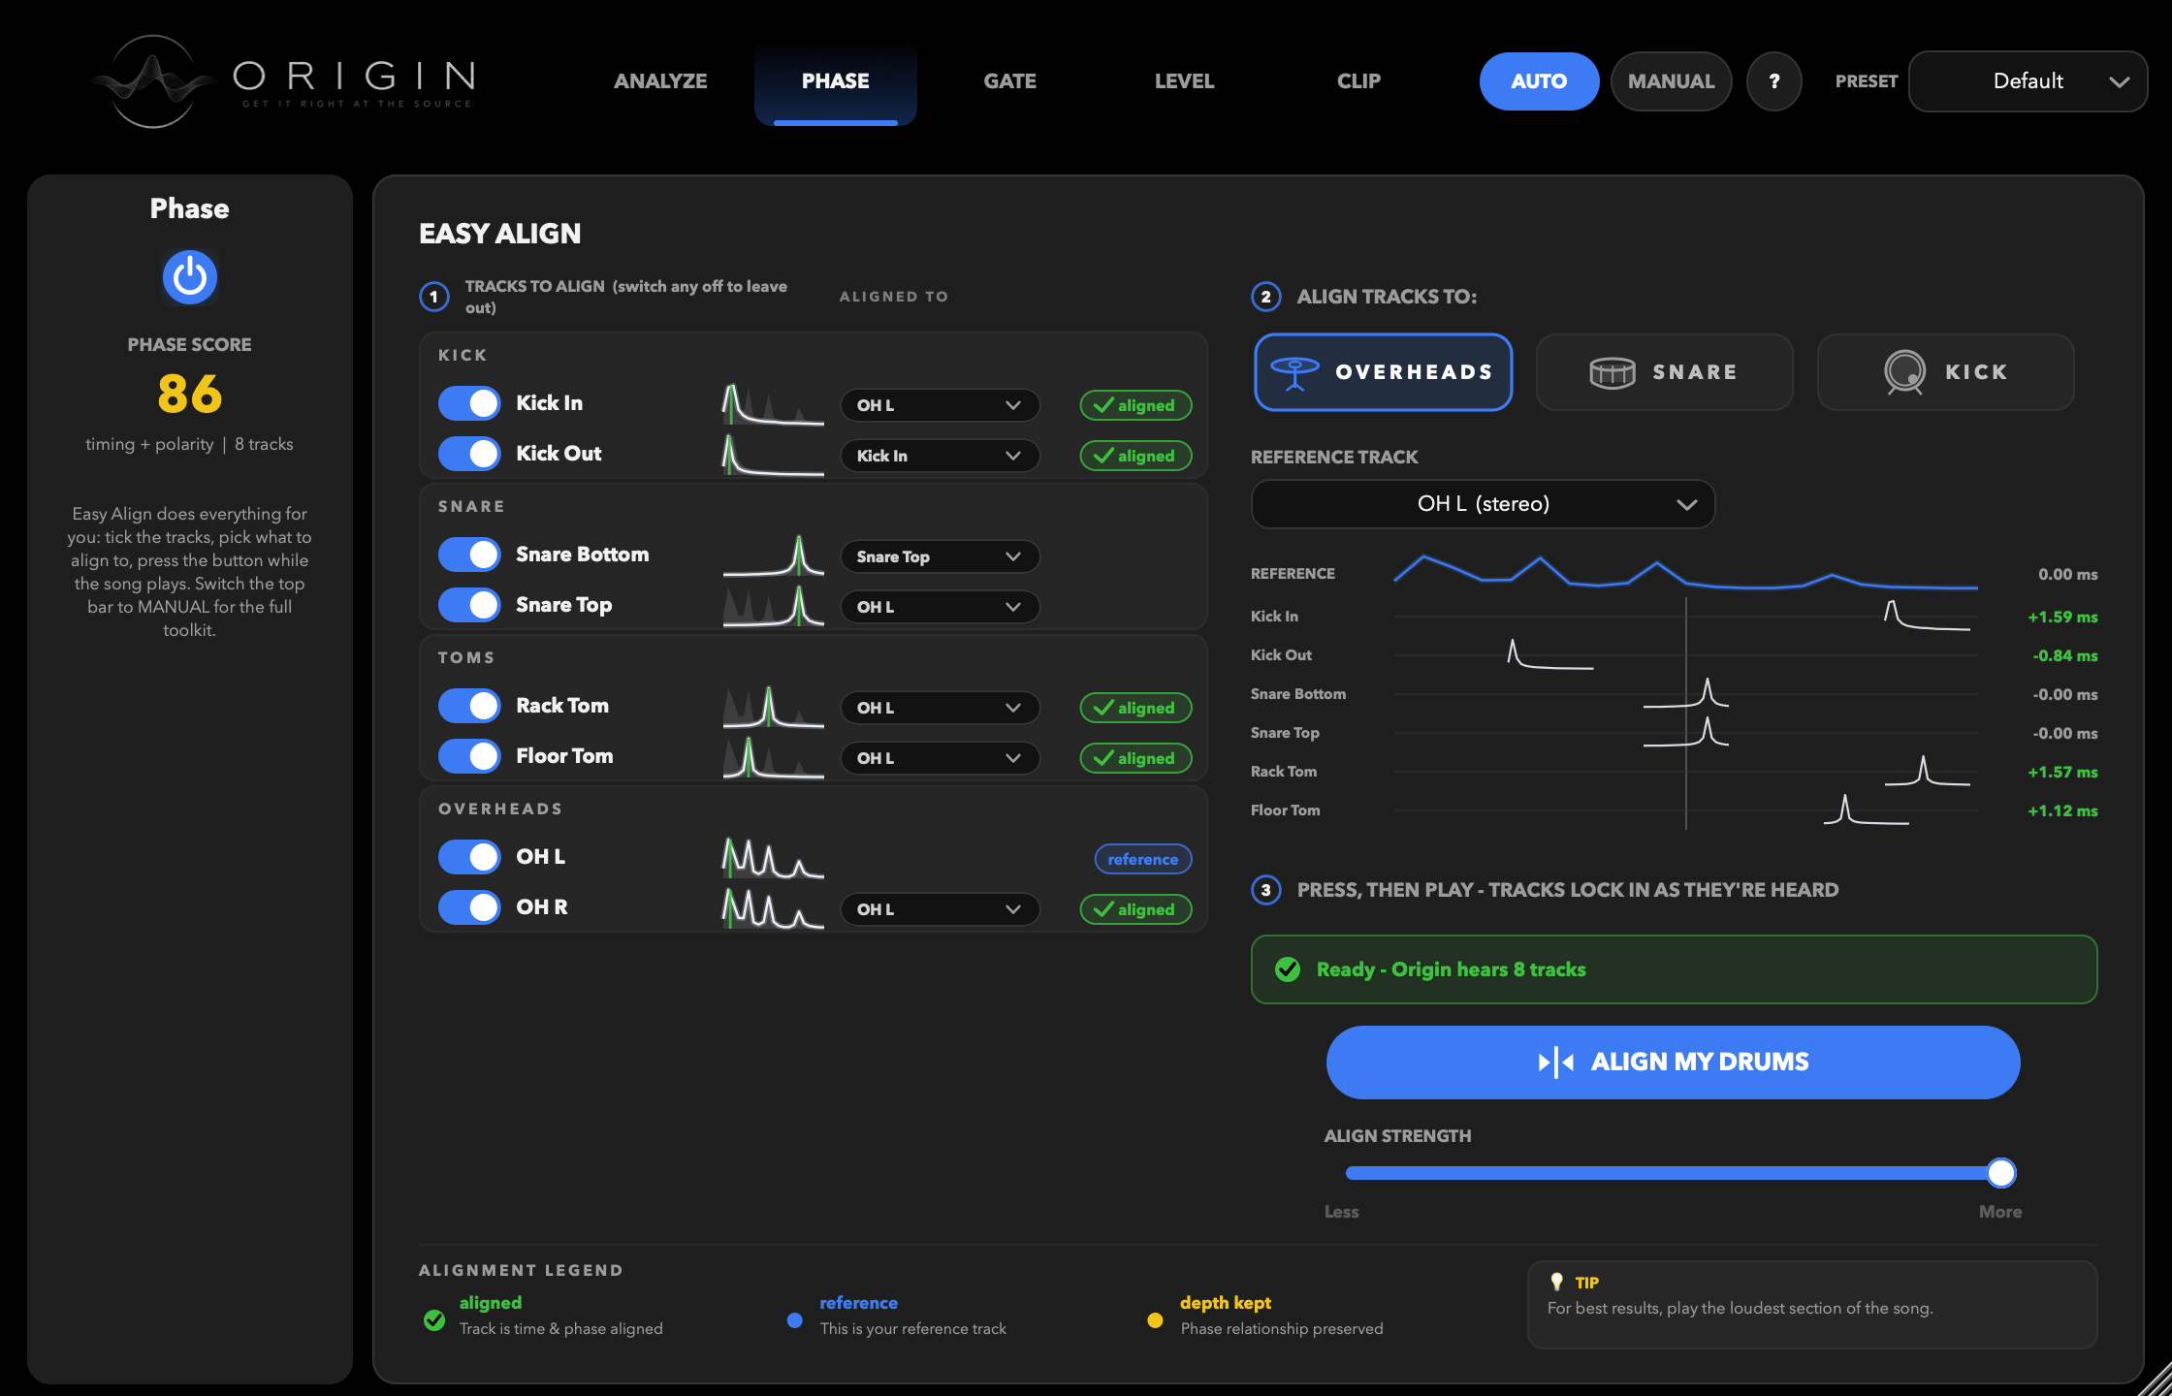Click the OH R aligned status badge
Image resolution: width=2172 pixels, height=1396 pixels.
click(1135, 909)
